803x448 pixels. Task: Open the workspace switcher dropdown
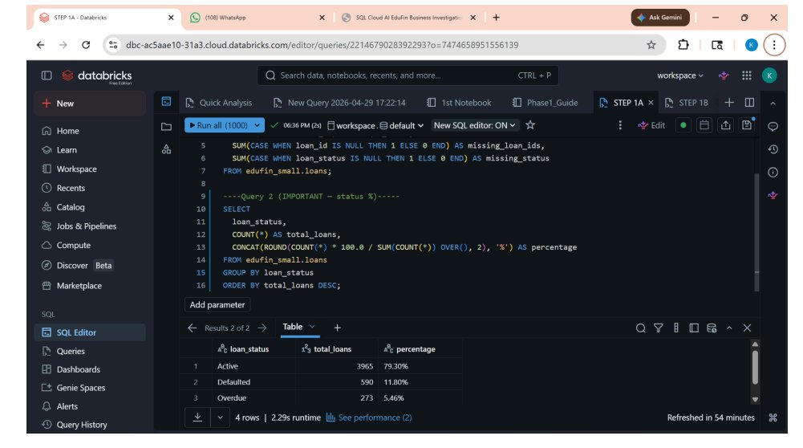680,75
